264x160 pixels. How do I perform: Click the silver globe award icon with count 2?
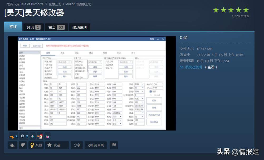click(22, 136)
